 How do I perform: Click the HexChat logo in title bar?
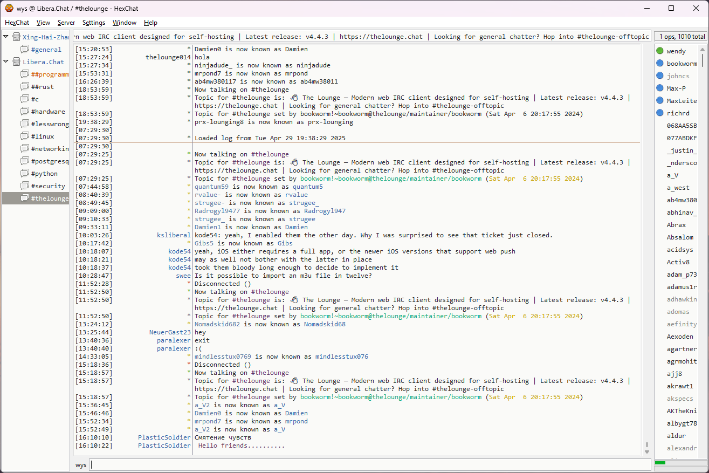[x=9, y=8]
